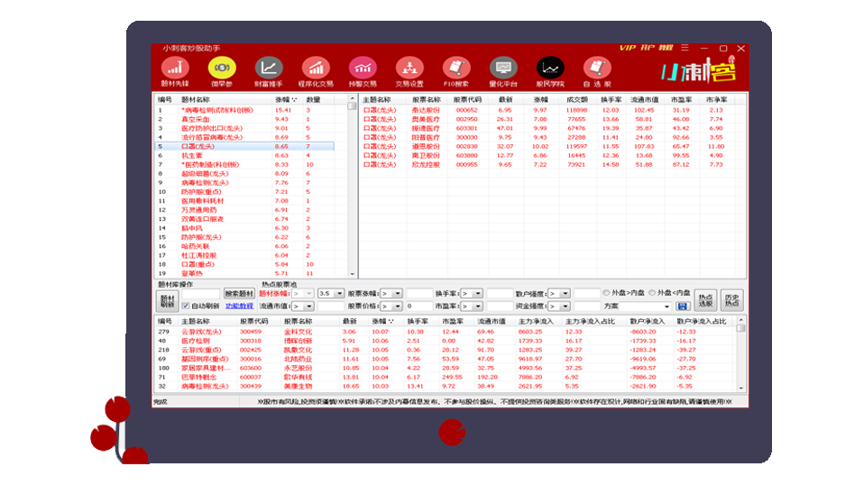864x485 pixels.
Task: Select topic row 双黄连口服液
Action: click(x=244, y=219)
